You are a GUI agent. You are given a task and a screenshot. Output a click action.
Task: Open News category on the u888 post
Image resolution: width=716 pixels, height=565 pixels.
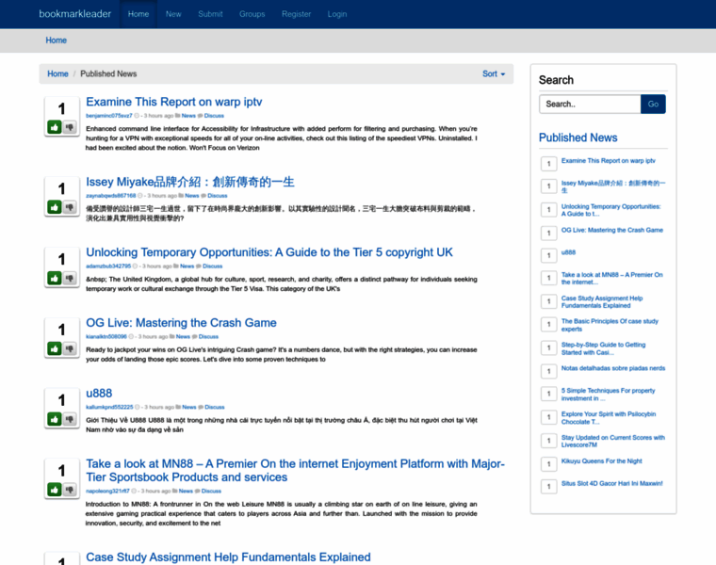[189, 407]
